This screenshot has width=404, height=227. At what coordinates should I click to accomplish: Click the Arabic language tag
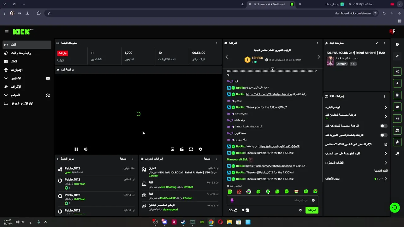[342, 64]
